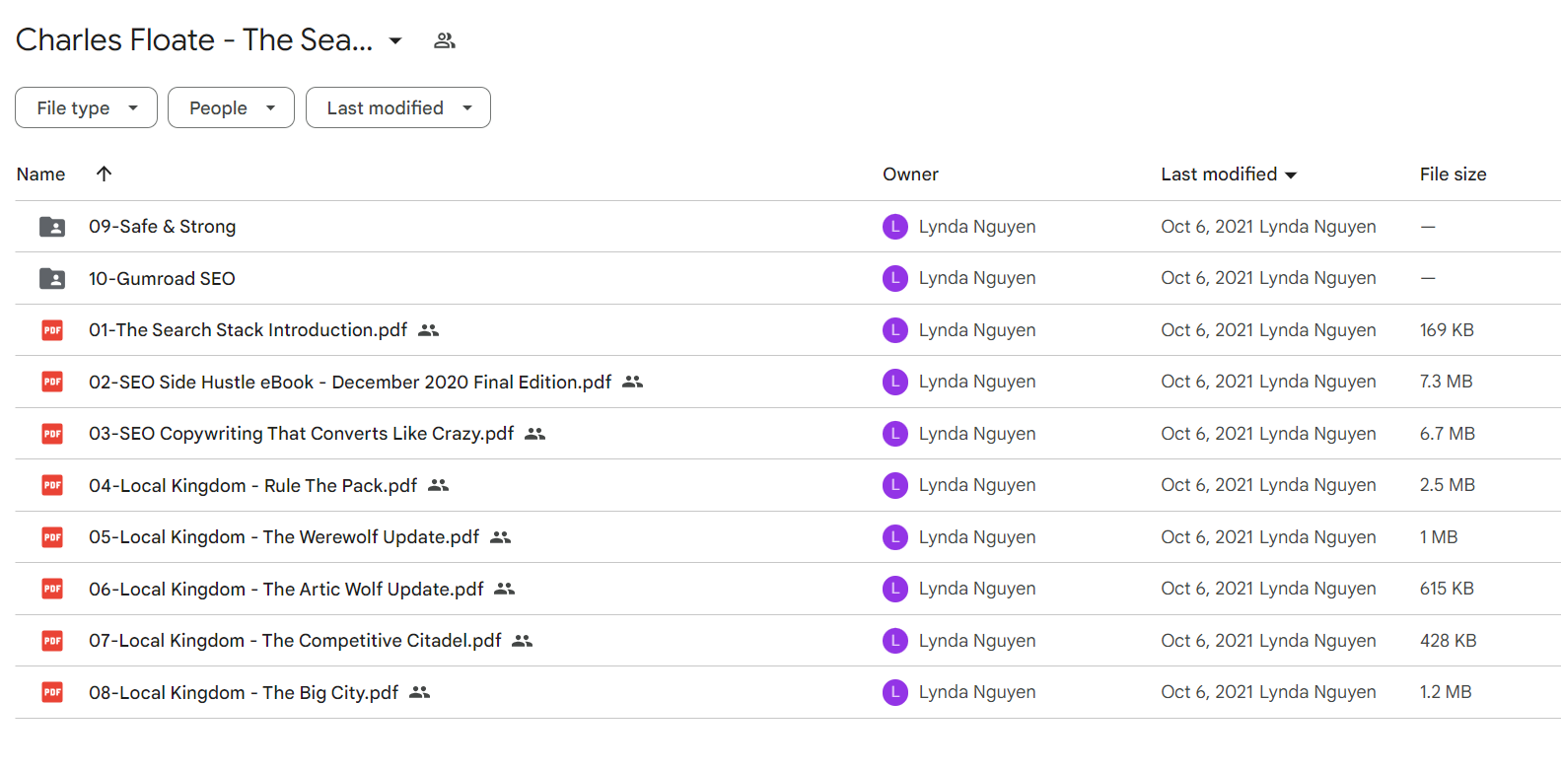
Task: Click the 428 KB file size value
Action: pyautogui.click(x=1449, y=641)
